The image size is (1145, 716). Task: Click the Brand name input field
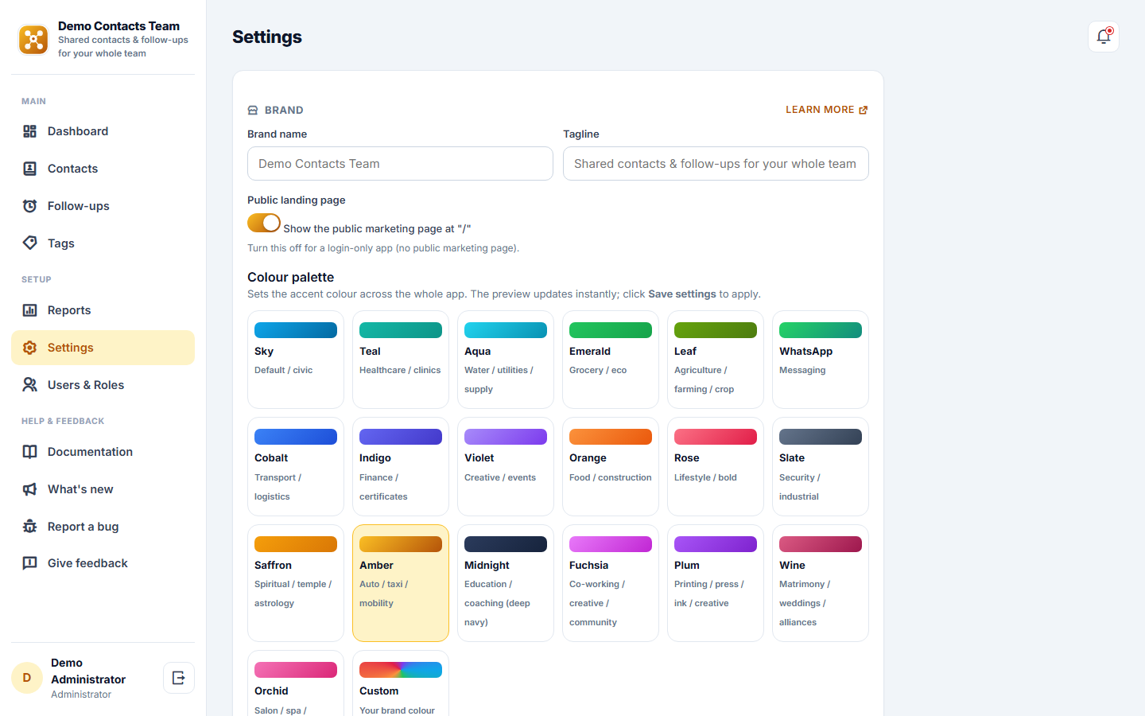pyautogui.click(x=400, y=164)
